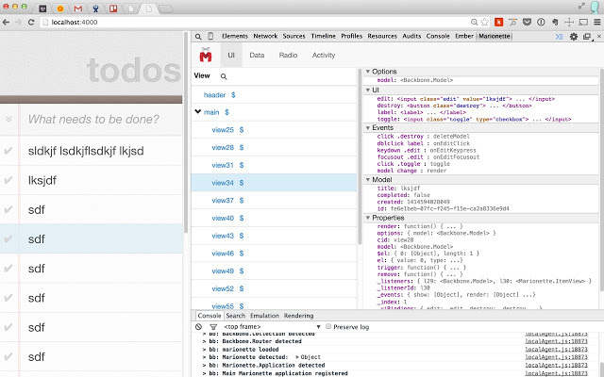Click the clear console icon
604x377 pixels.
(198, 327)
